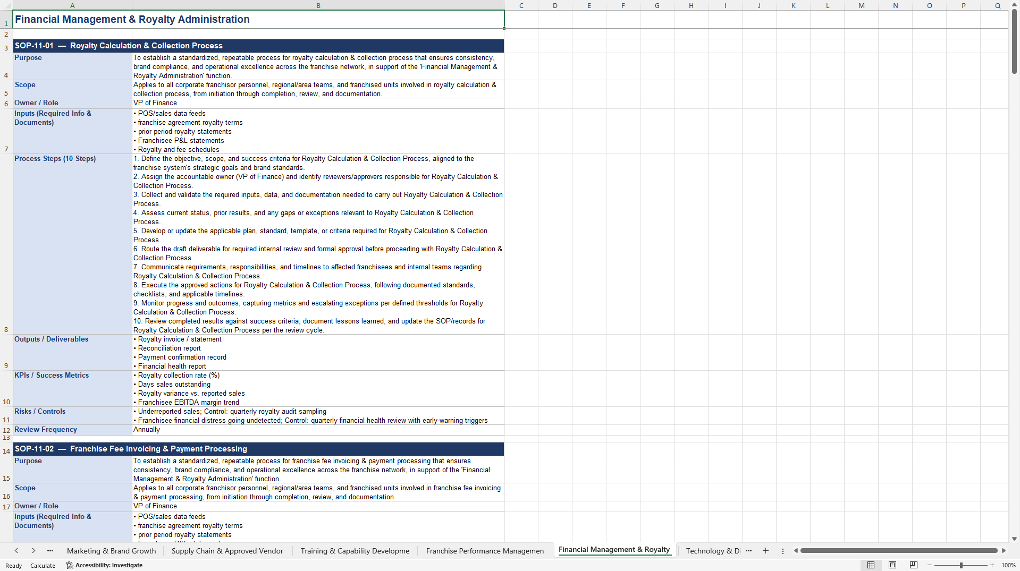Select the Royalty invoice / statement outputs cell
The height and width of the screenshot is (571, 1020).
point(318,352)
